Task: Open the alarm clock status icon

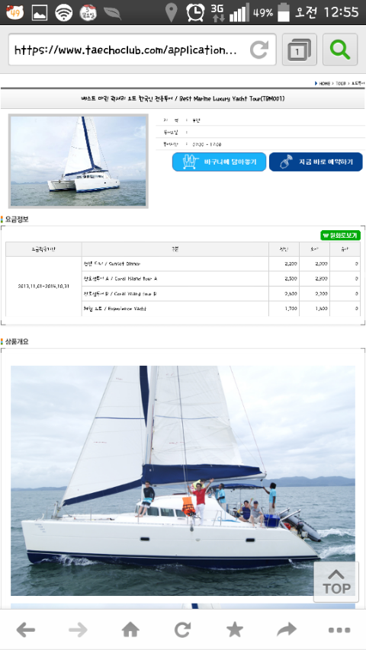Action: pyautogui.click(x=195, y=12)
